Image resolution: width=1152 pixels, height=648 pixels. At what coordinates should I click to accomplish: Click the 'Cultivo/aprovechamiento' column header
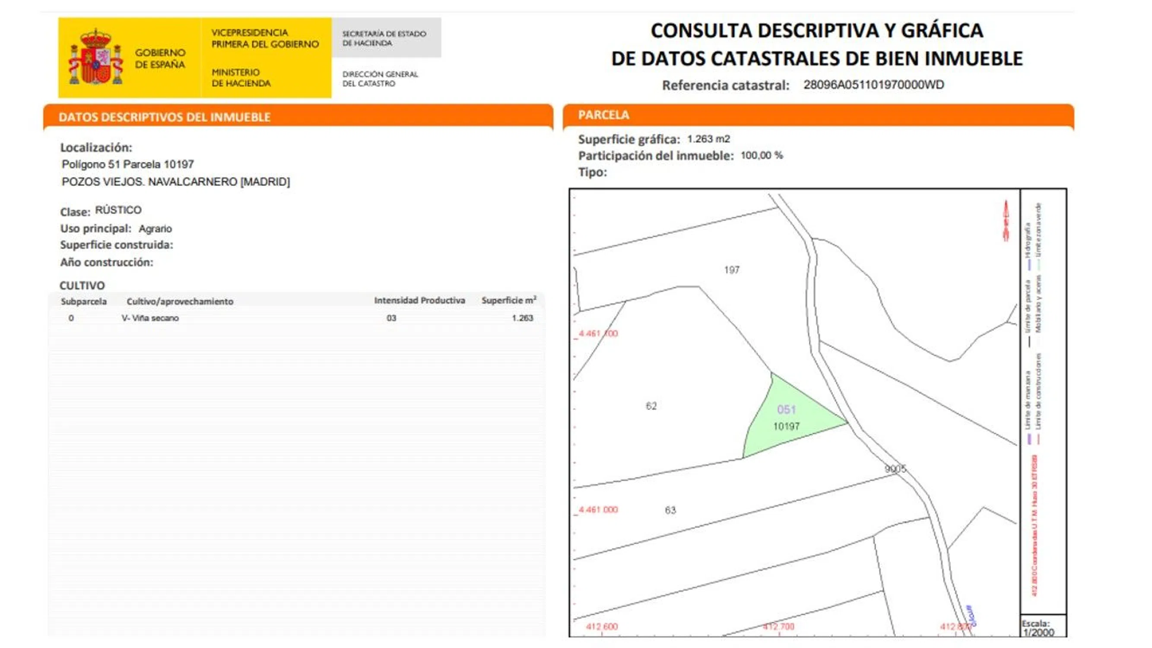pos(180,302)
